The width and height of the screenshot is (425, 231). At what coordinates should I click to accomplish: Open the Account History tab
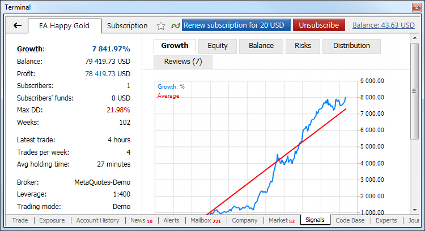[97, 220]
